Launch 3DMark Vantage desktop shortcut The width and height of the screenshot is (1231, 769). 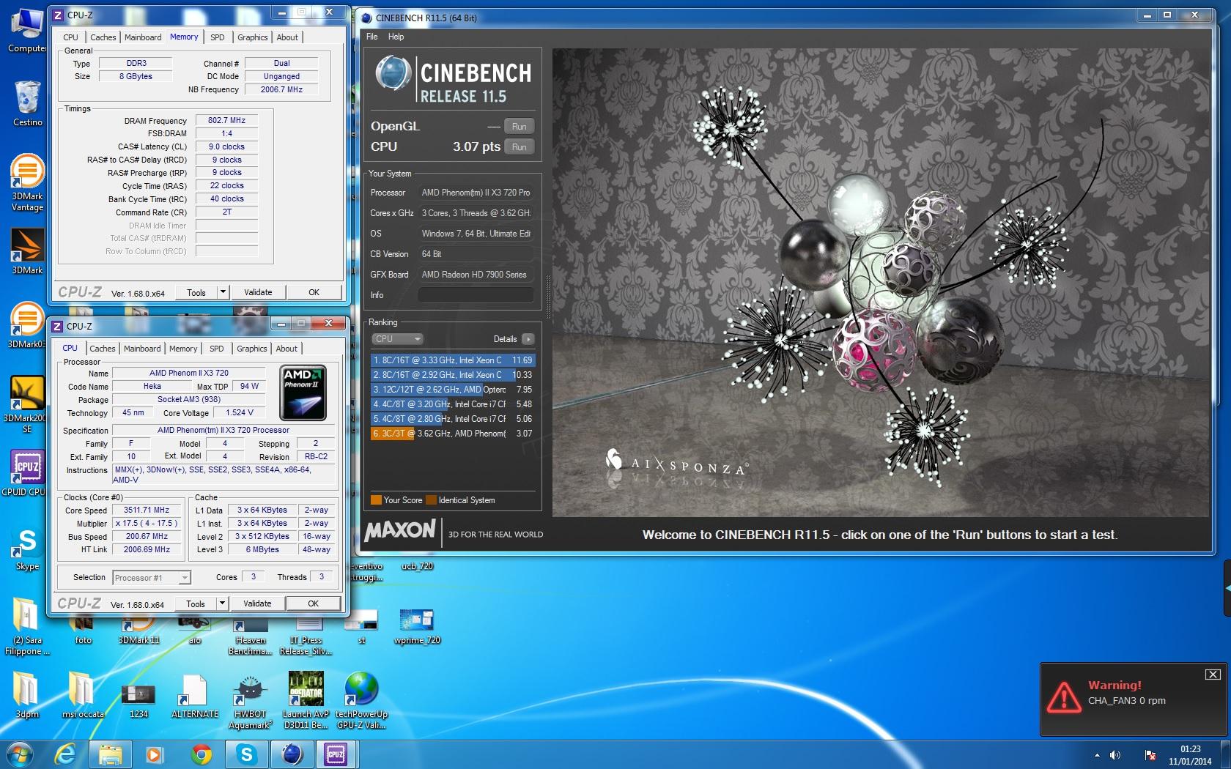click(x=27, y=183)
